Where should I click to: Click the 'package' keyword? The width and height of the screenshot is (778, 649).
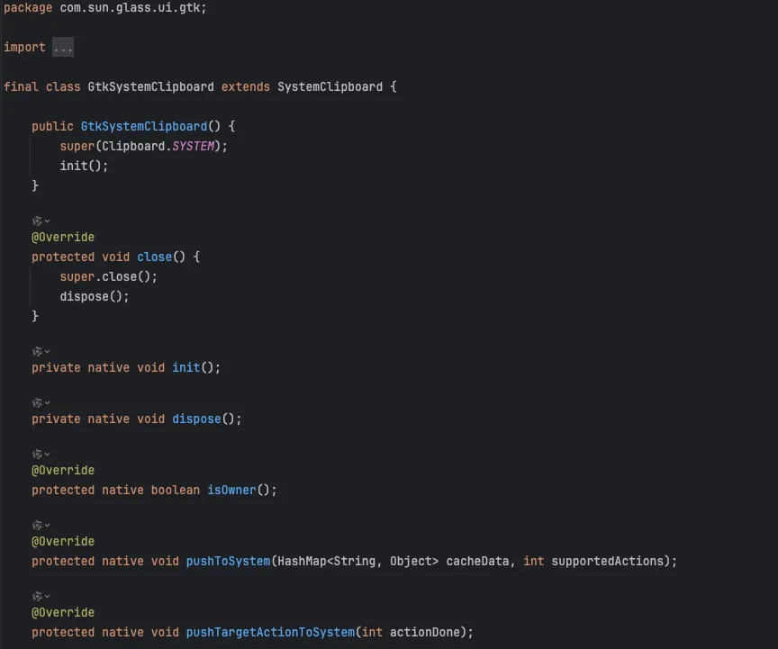(x=28, y=8)
